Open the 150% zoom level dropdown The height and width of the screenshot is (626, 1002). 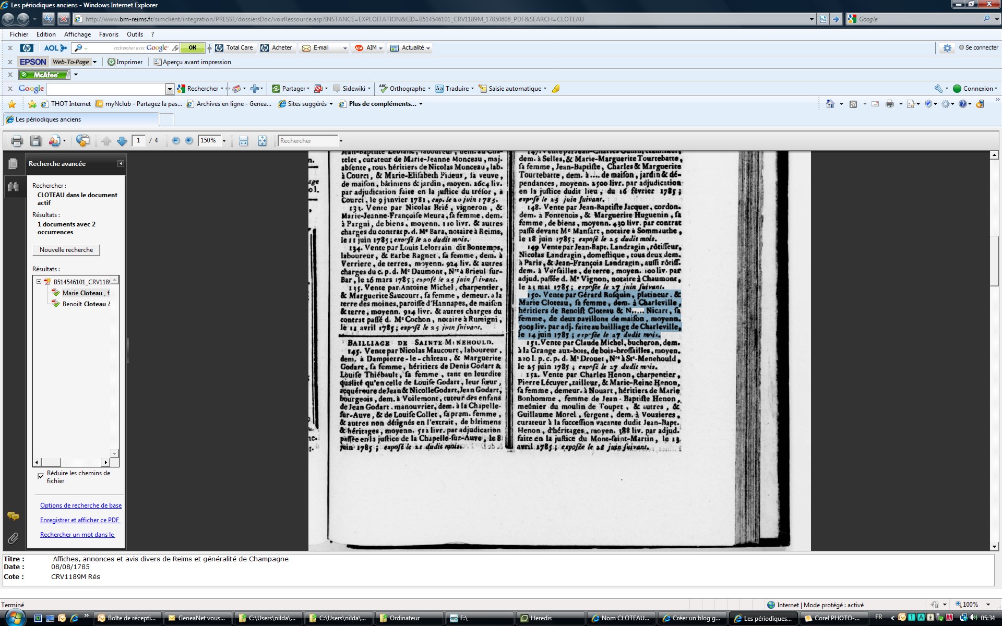224,141
